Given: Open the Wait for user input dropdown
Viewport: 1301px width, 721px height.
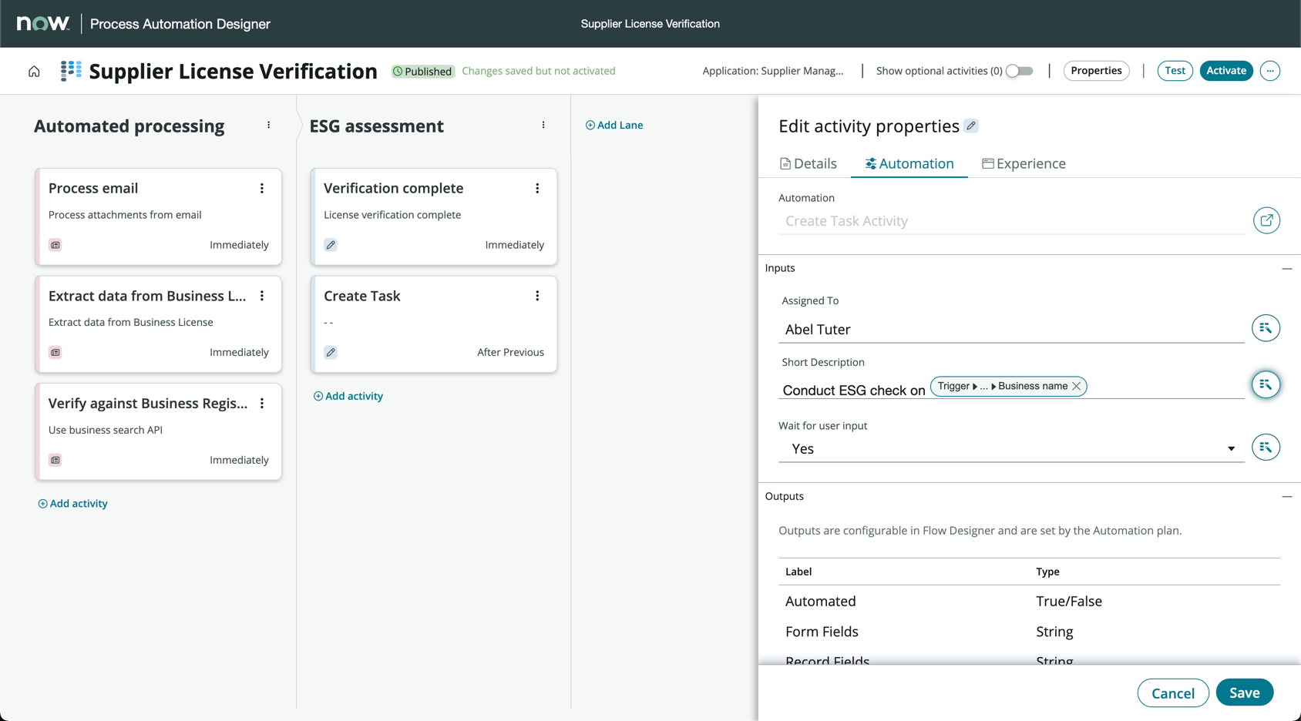Looking at the screenshot, I should coord(1010,449).
